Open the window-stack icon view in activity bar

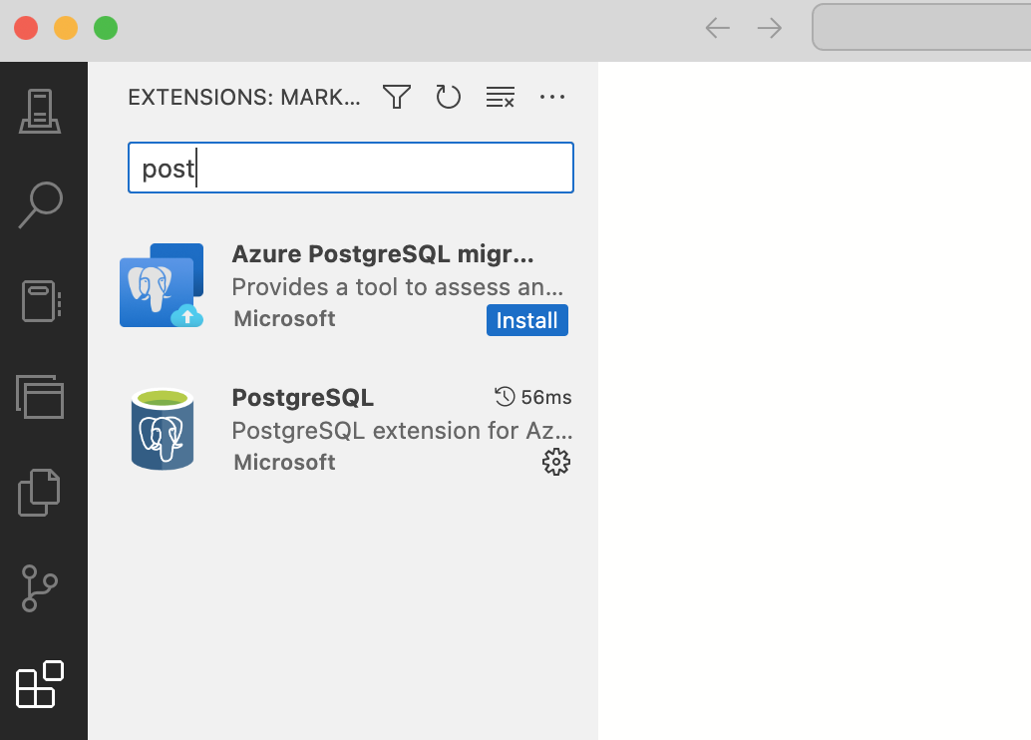40,397
